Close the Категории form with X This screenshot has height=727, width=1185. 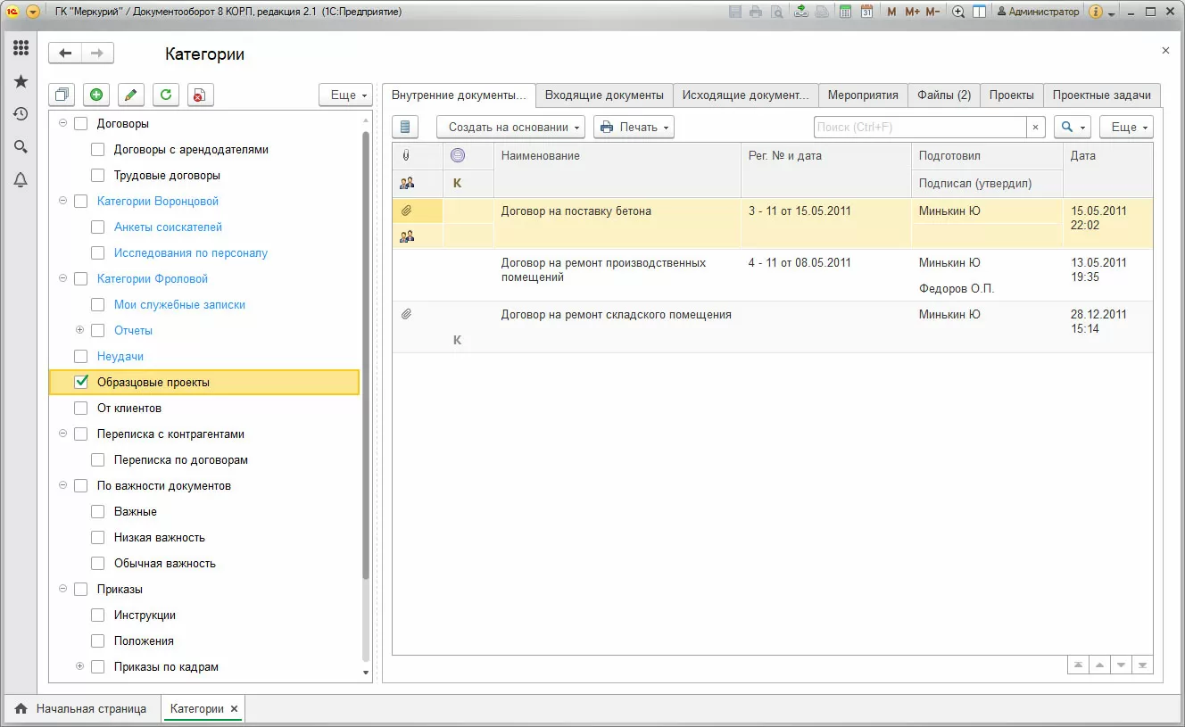[1165, 51]
